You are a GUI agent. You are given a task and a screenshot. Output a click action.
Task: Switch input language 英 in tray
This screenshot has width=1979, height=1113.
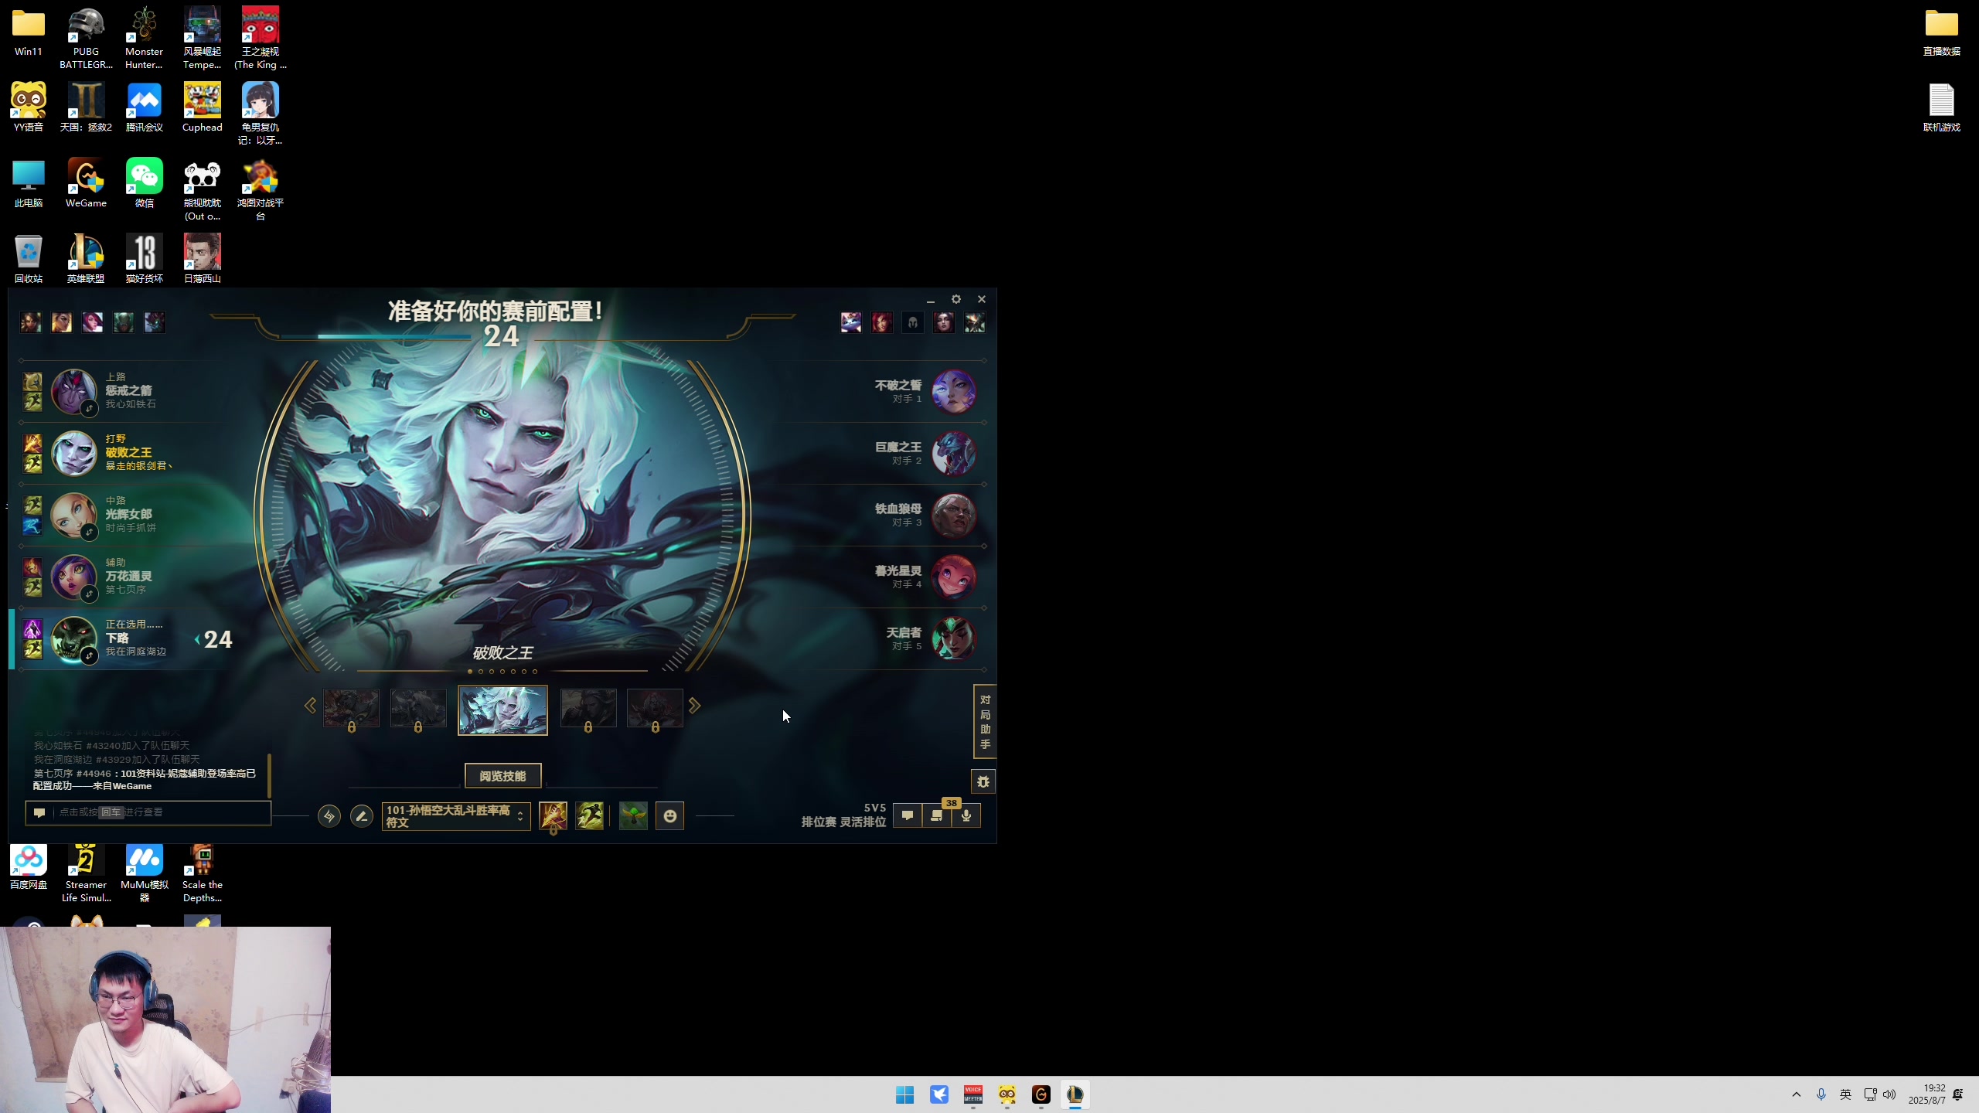coord(1846,1094)
